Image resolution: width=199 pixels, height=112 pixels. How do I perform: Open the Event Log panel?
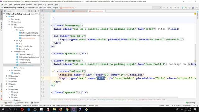[x=190, y=103]
